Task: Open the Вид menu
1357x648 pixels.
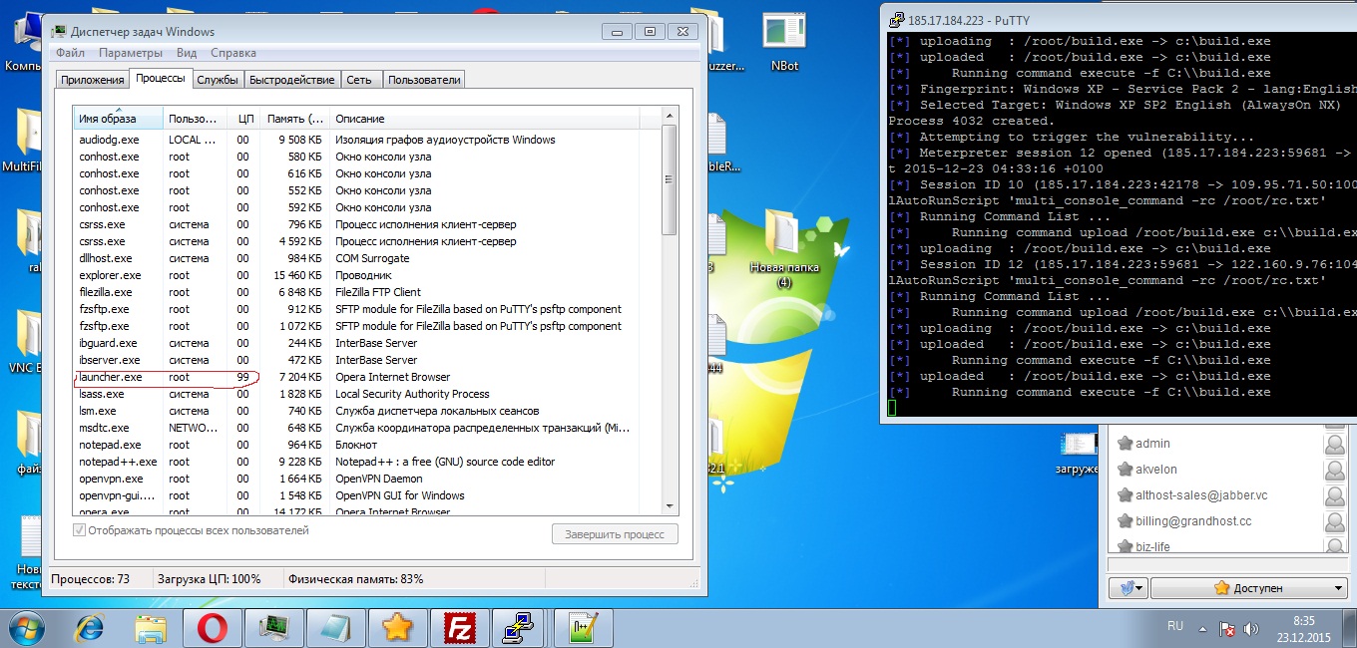Action: (187, 53)
